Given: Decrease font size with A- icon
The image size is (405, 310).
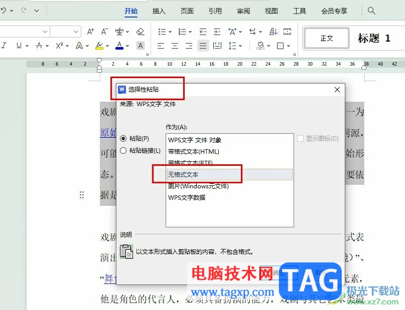Looking at the screenshot, I should coord(104,32).
